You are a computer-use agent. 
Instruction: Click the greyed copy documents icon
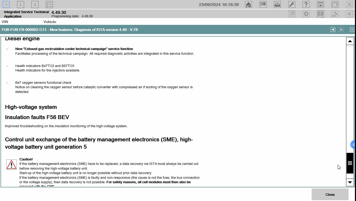pos(292,14)
